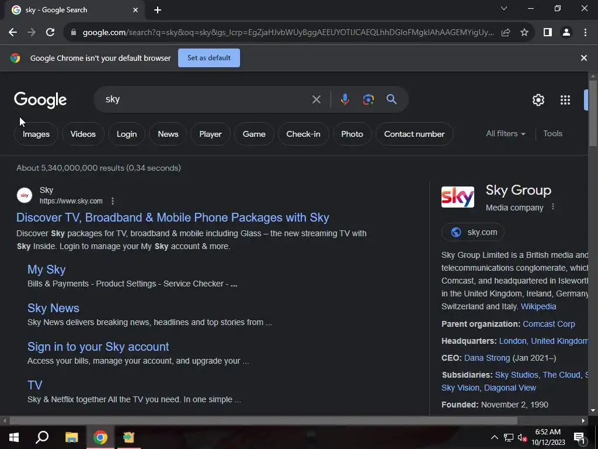Viewport: 598px width, 449px height.
Task: Select the Check-in filter chip
Action: (x=304, y=134)
